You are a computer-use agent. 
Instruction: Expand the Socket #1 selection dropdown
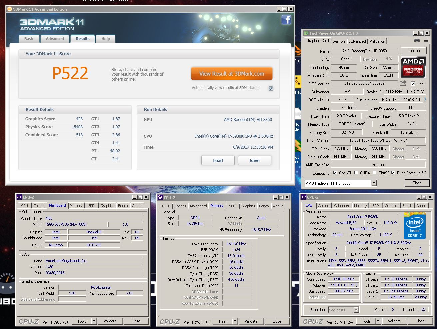[x=356, y=310]
